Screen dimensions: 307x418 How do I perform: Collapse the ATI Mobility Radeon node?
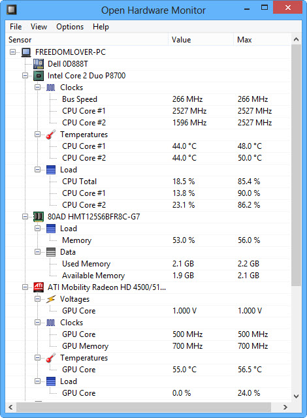25,287
